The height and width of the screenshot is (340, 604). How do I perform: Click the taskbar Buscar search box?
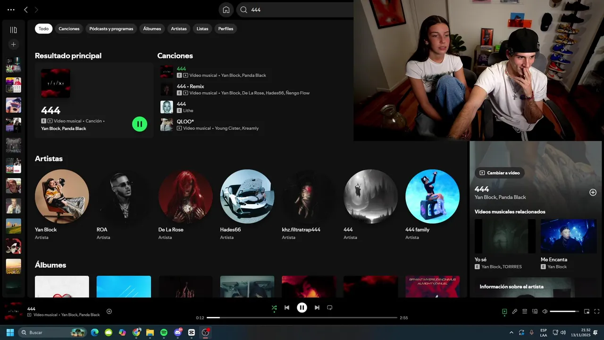[x=52, y=332]
